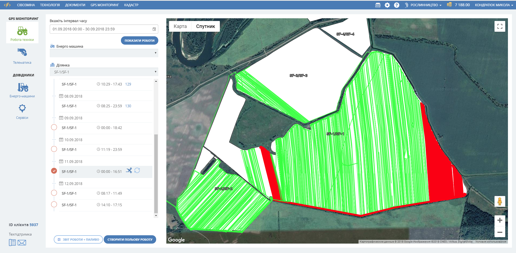This screenshot has height=253, width=516.
Task: Open the help question mark icon
Action: [396, 5]
